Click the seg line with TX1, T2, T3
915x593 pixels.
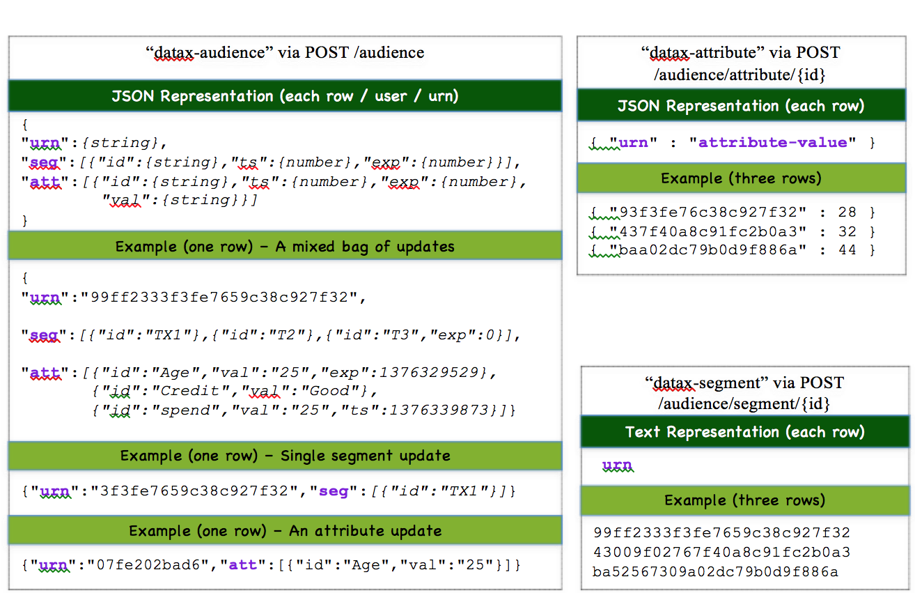click(x=272, y=335)
